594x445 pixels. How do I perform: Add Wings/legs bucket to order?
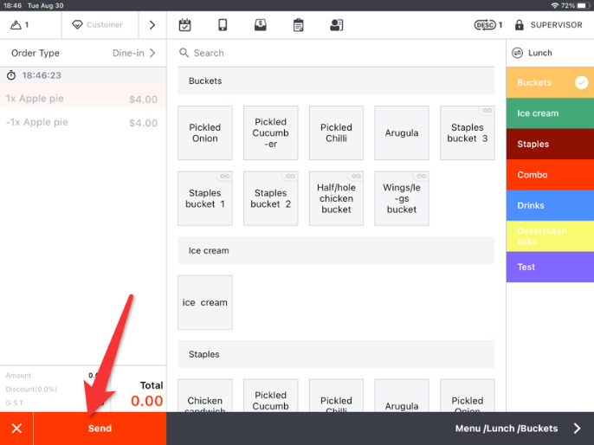tap(402, 198)
